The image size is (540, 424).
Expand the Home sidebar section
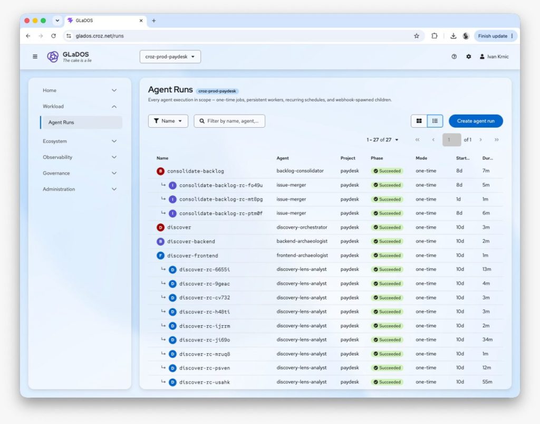[80, 90]
